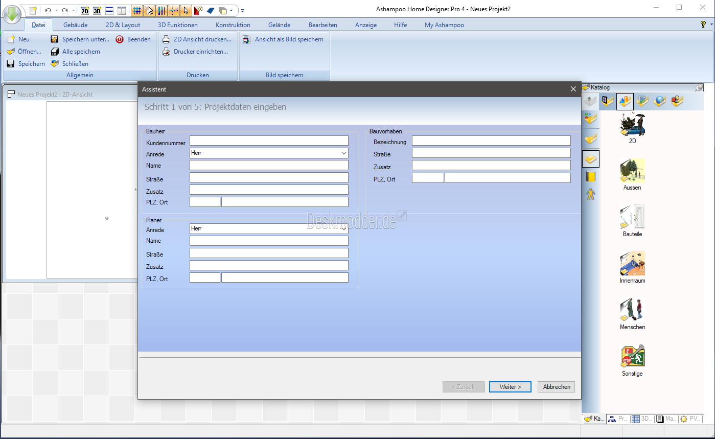Click Speichern unter... in the ribbon

[x=80, y=39]
